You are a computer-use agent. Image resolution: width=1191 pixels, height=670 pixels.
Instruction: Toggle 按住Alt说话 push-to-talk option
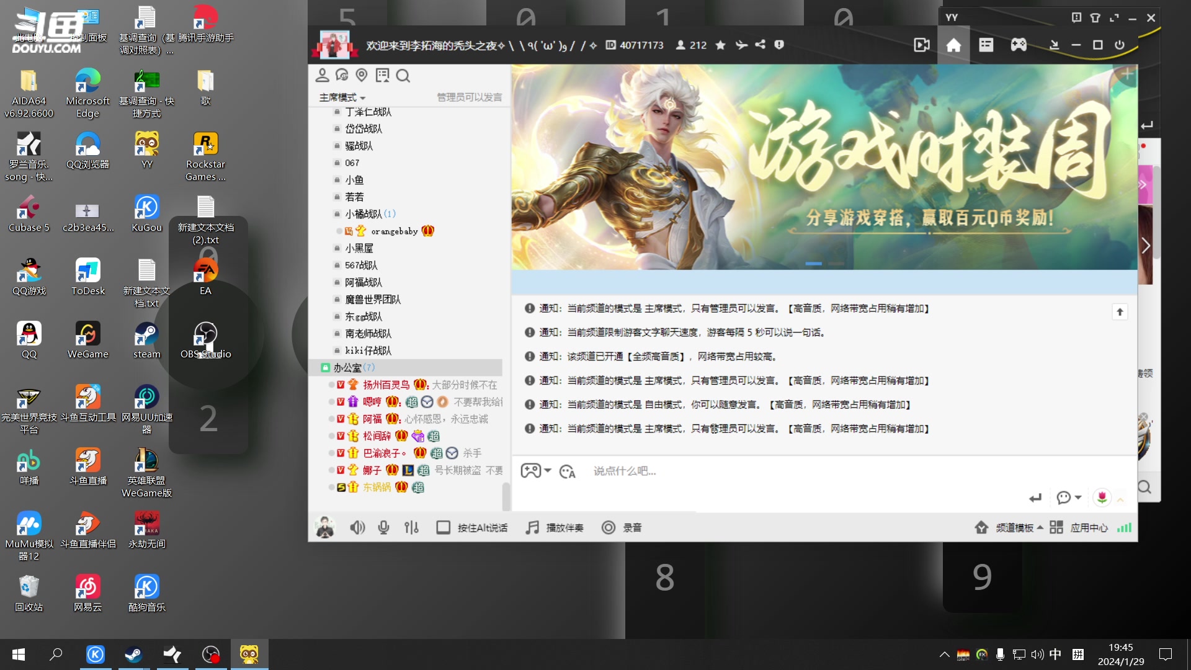click(x=473, y=527)
